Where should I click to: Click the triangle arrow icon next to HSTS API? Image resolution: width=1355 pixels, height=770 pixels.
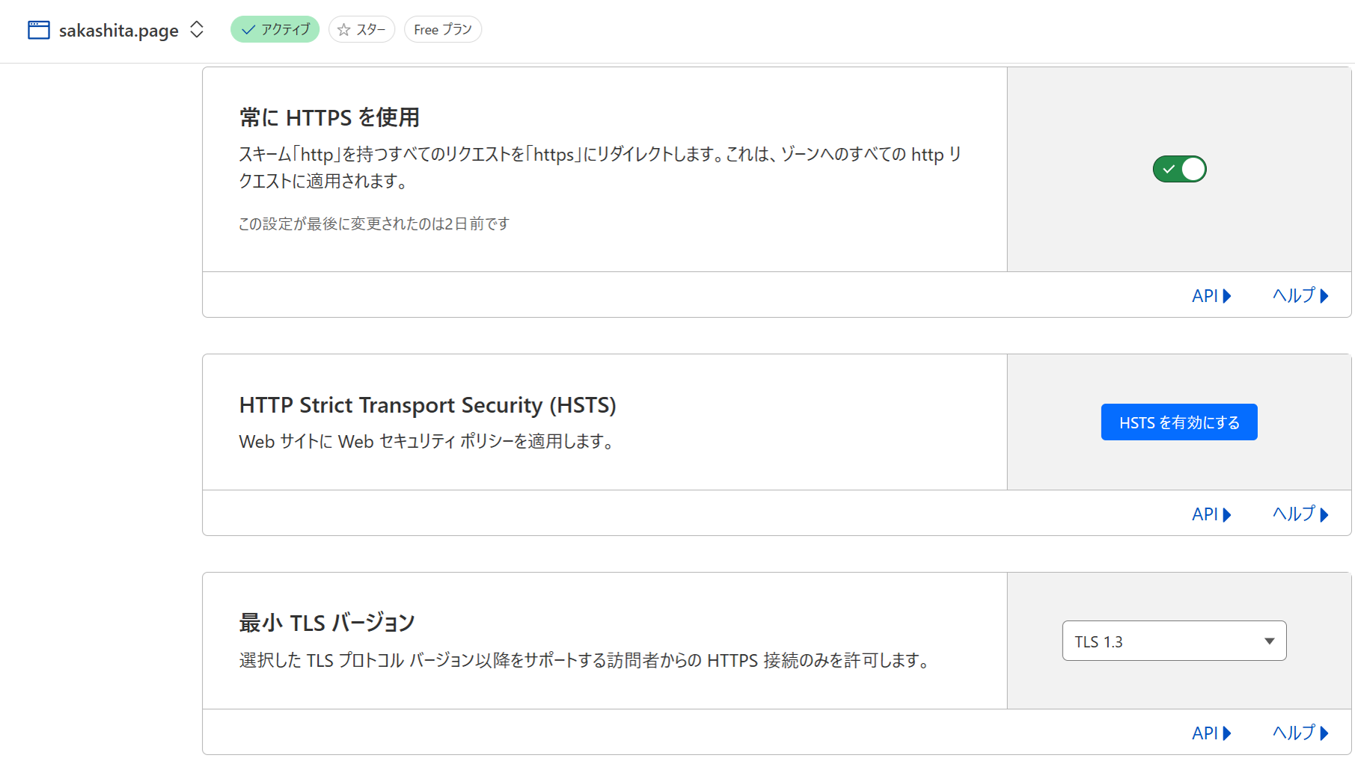point(1227,515)
